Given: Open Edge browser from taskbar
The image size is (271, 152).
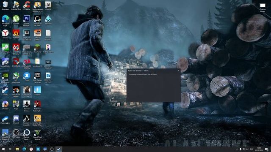Looking at the screenshot, I should click(24, 149).
